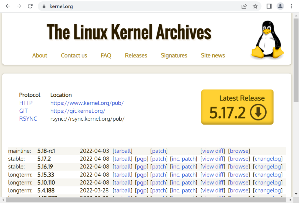Screen dimensions: 299x203
Task: Click the https://git.kernel.org/ link
Action: 78,111
